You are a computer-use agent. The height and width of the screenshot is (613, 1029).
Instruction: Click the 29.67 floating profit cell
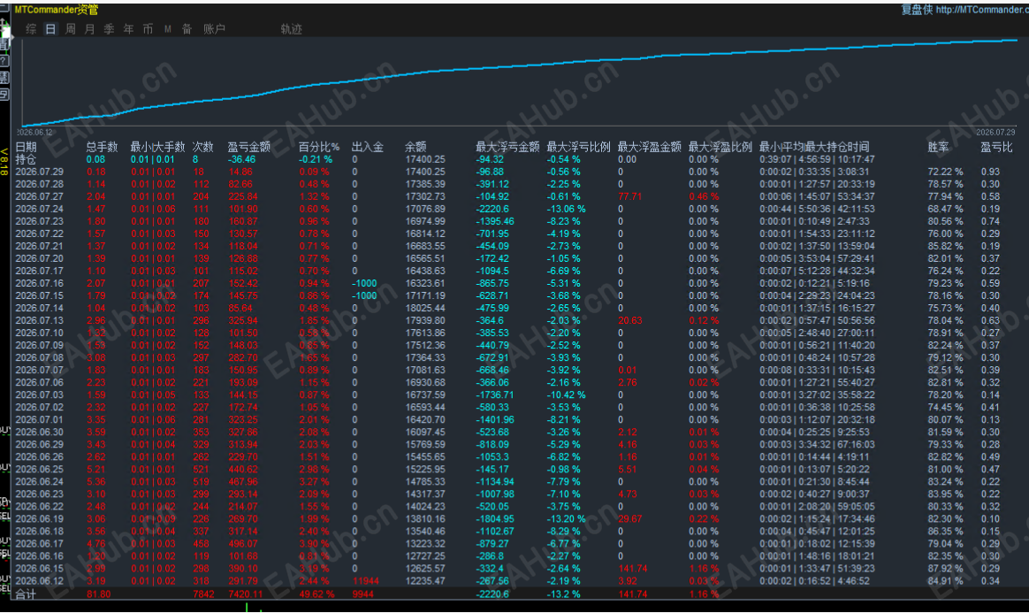coord(630,518)
